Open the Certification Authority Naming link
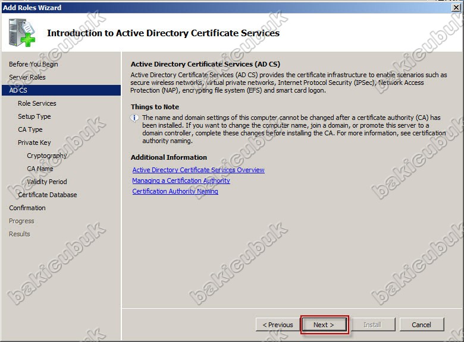This screenshot has width=464, height=342. click(x=175, y=191)
